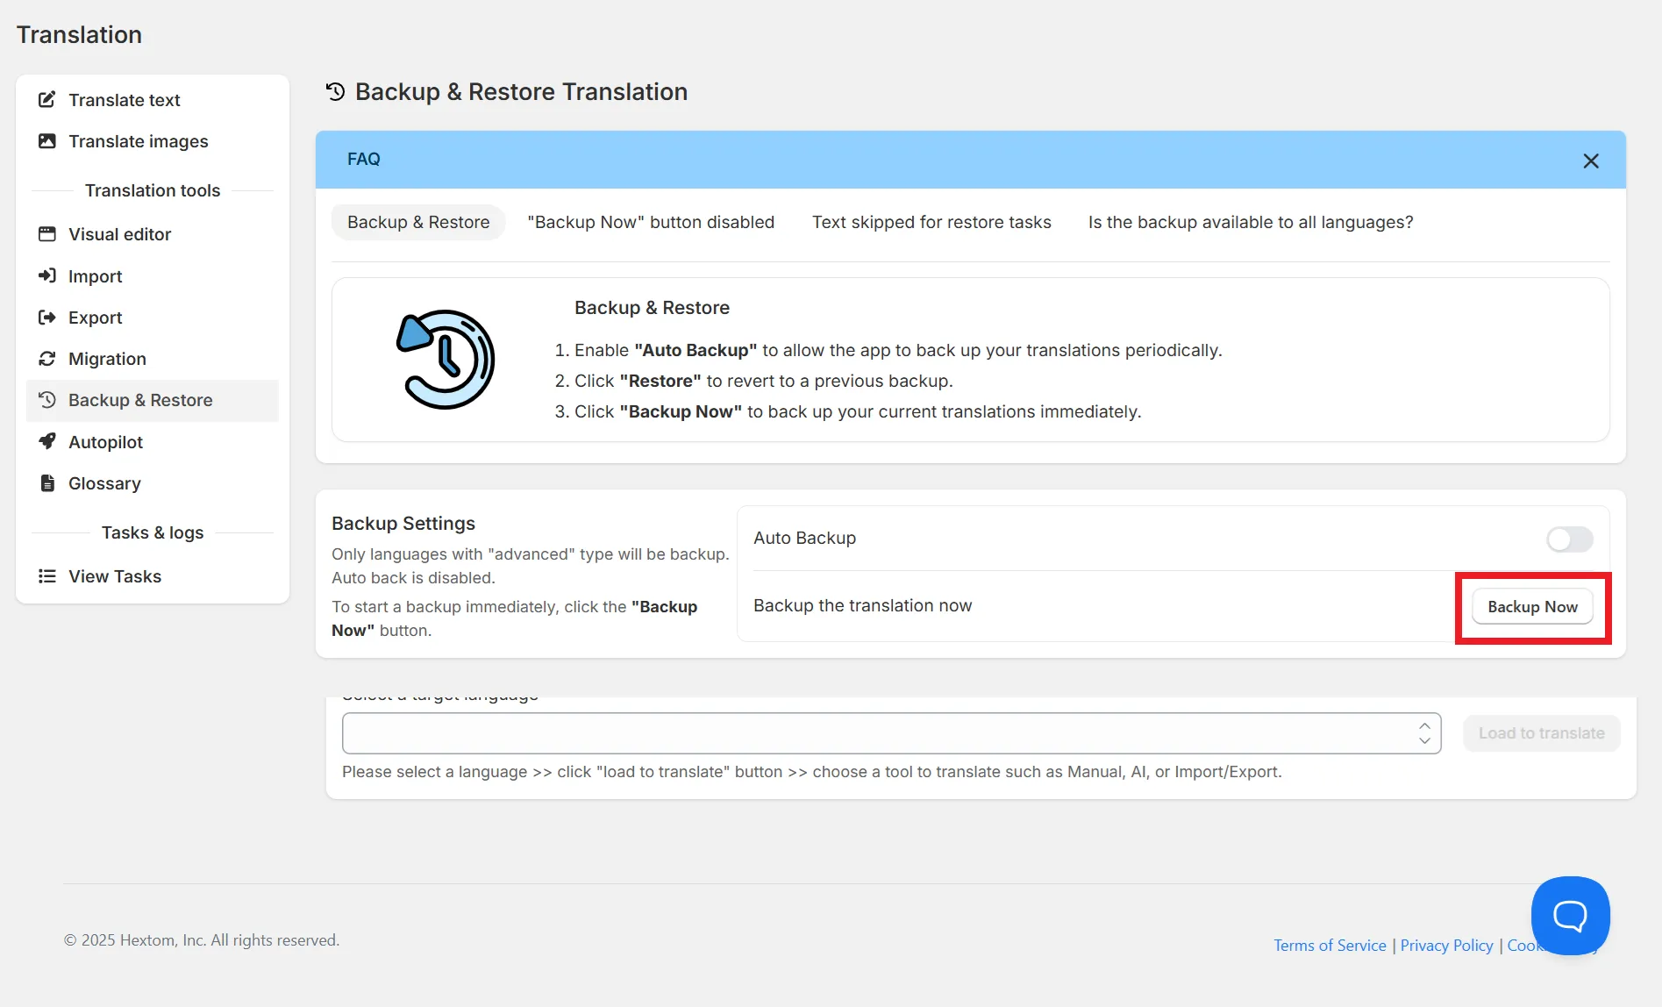Open the Terms of Service link
The width and height of the screenshot is (1662, 1007).
1330,946
